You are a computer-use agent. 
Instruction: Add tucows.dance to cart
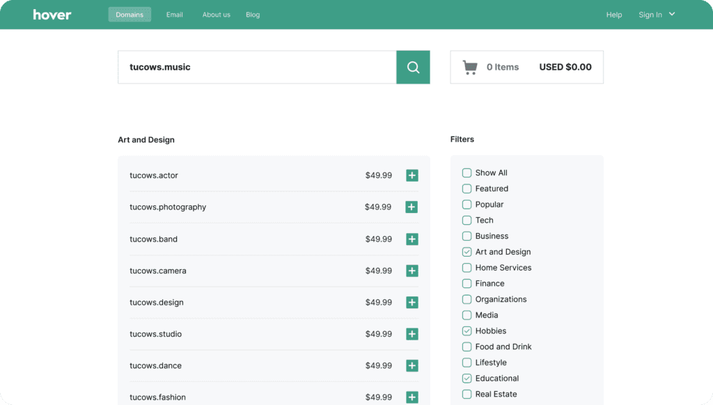click(x=412, y=365)
